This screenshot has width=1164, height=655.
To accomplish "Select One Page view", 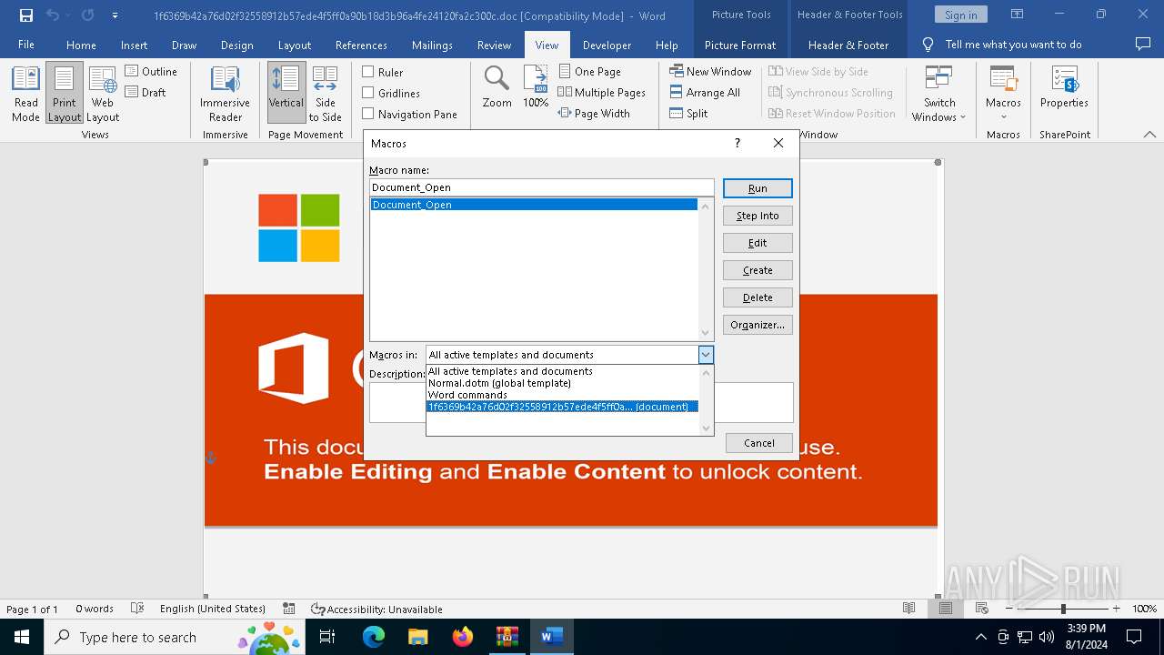I will (589, 71).
